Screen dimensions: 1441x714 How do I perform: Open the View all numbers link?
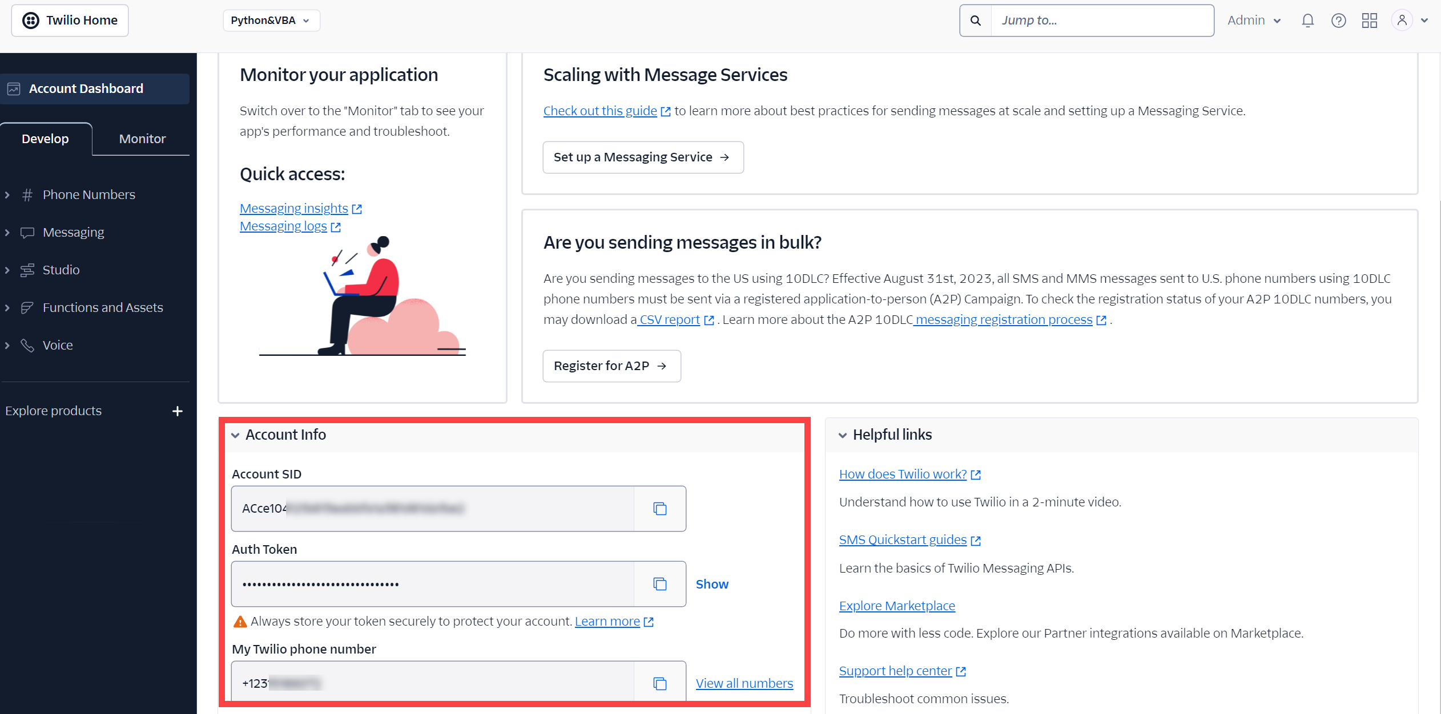coord(744,683)
